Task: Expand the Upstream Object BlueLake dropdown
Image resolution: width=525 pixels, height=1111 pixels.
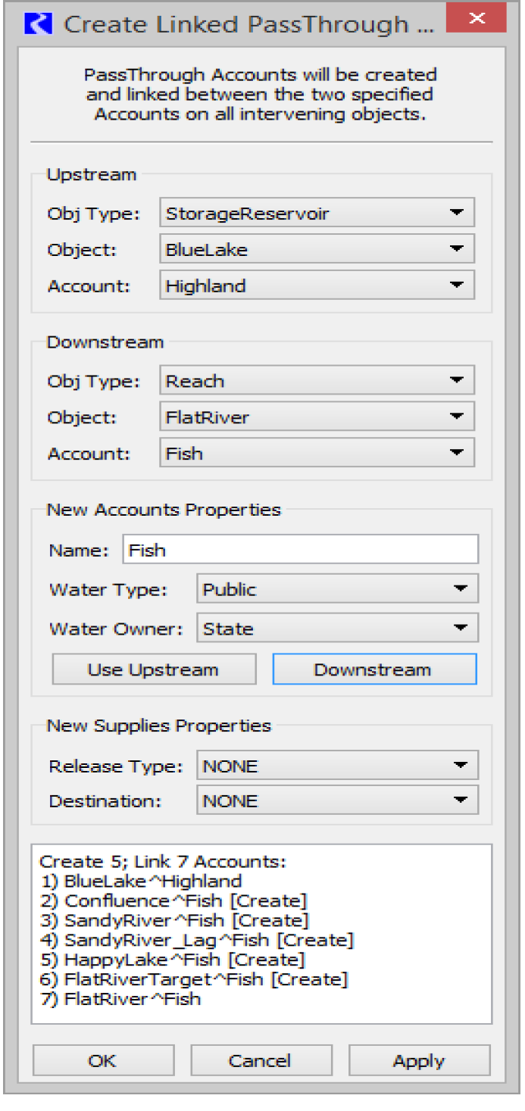Action: [x=317, y=249]
